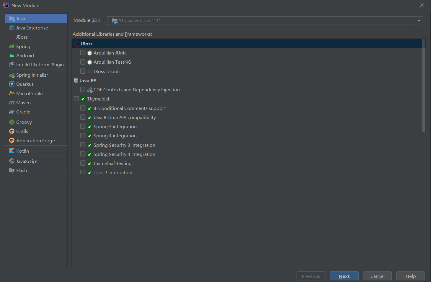The height and width of the screenshot is (282, 431).
Task: Click the JBoss group header icon in the frameworks list
Action: coord(76,44)
